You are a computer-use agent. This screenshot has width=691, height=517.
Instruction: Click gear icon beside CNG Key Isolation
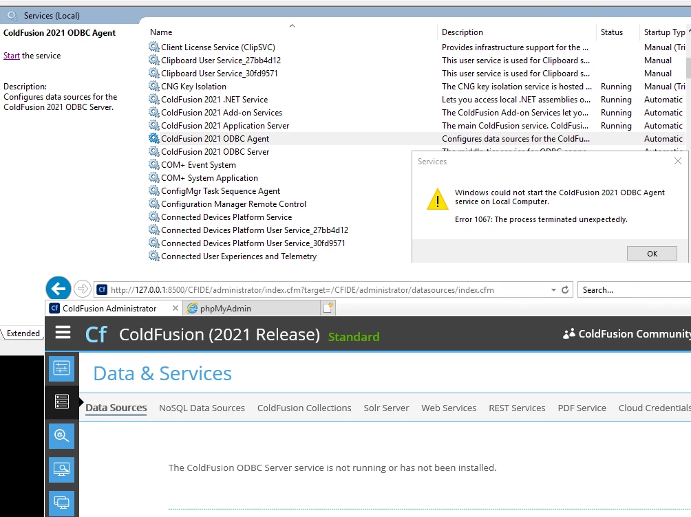153,87
